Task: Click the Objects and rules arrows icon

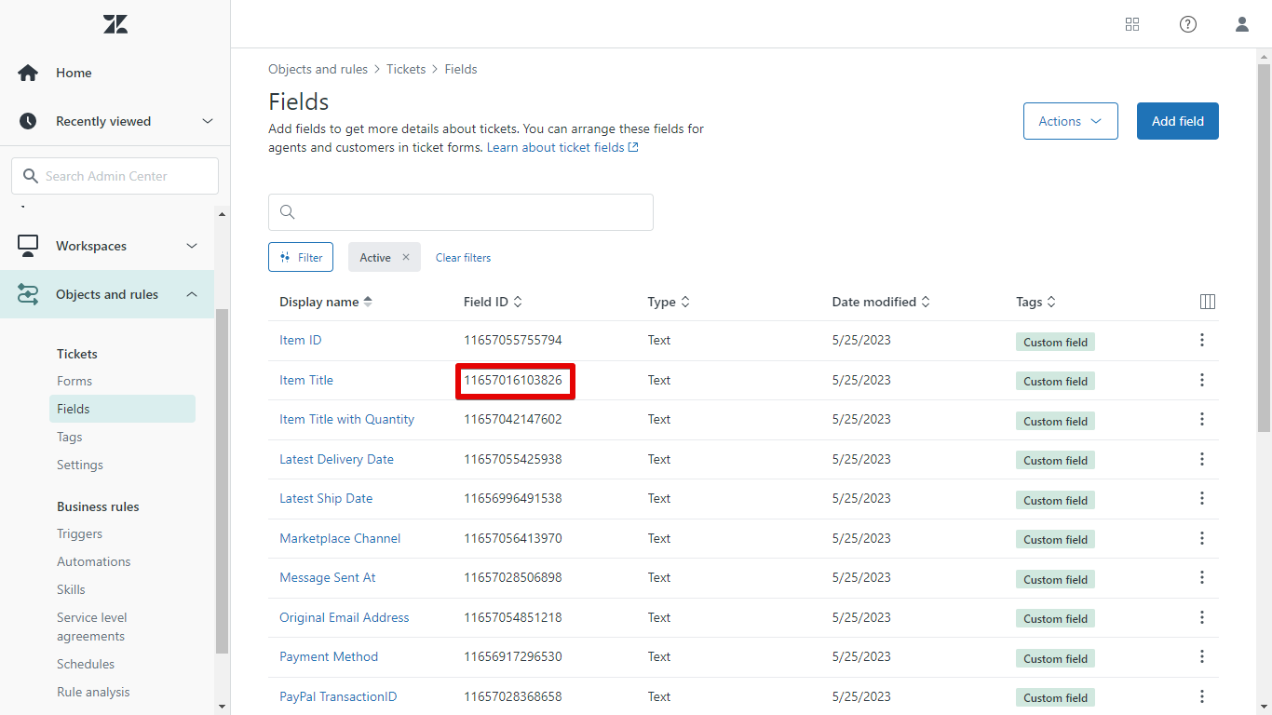Action: coord(28,294)
